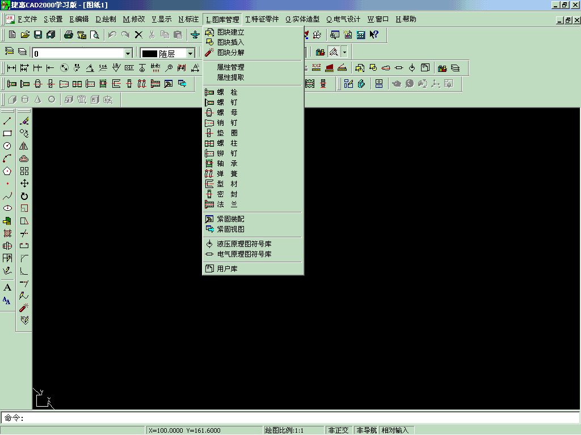Viewport: 581px width, 435px height.
Task: Open the T.特征零件 menu
Action: pyautogui.click(x=262, y=19)
